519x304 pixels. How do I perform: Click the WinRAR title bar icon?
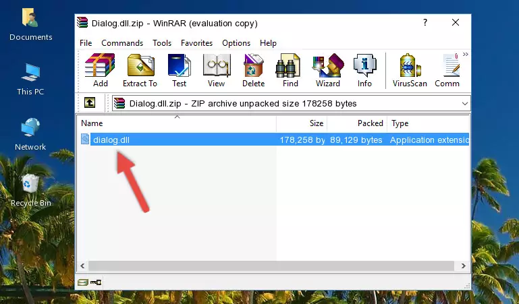coord(83,23)
